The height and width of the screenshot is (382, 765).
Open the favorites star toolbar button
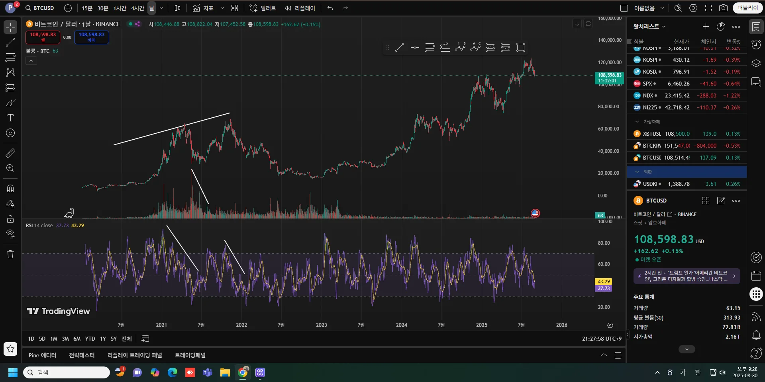(10, 349)
